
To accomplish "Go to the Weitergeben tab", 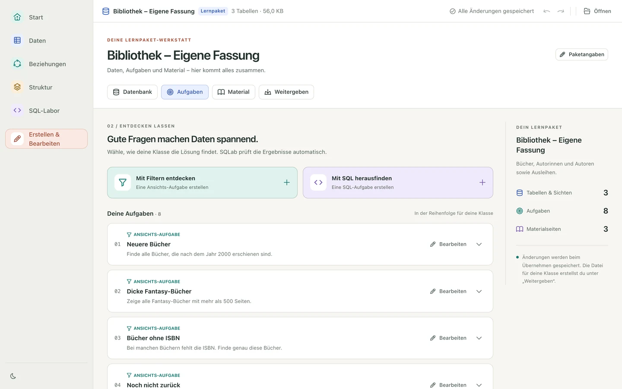I will pyautogui.click(x=286, y=92).
